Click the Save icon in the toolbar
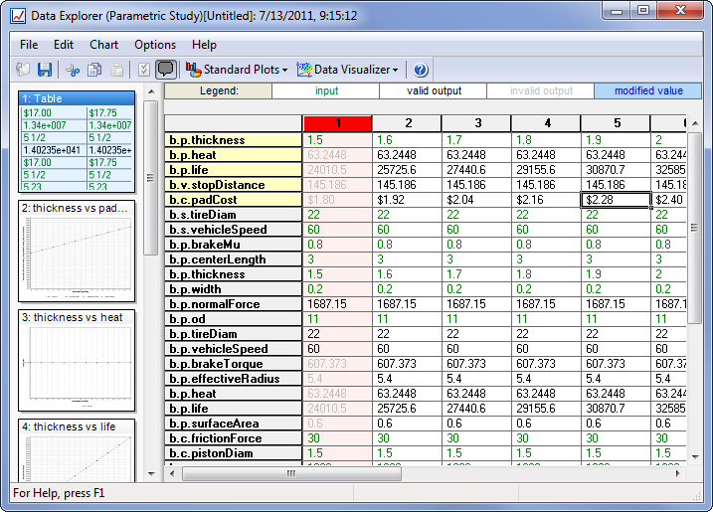 pos(45,70)
